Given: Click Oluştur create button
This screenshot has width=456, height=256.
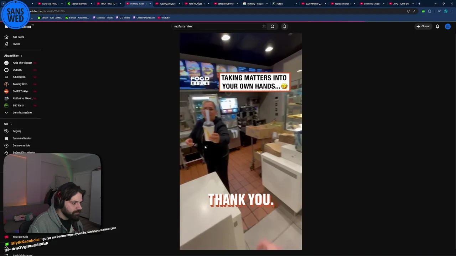Looking at the screenshot, I should [423, 26].
